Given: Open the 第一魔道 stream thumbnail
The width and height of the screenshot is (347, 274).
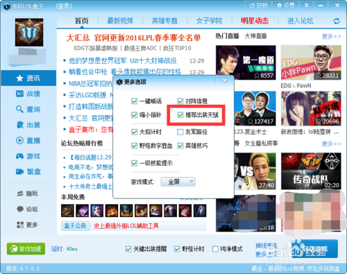Looking at the screenshot, I should click(246, 62).
